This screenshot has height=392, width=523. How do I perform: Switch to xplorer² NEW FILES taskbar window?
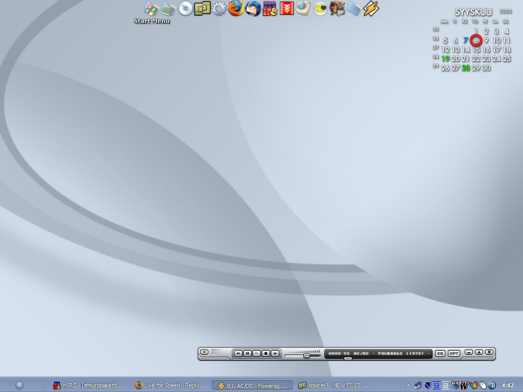pos(333,385)
